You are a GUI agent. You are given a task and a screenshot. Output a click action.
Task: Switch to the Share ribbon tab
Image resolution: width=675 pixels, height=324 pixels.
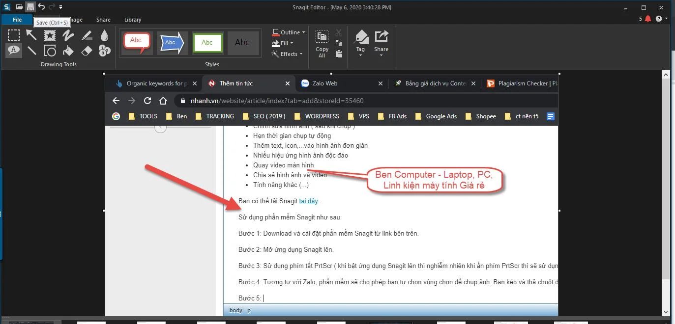point(103,20)
